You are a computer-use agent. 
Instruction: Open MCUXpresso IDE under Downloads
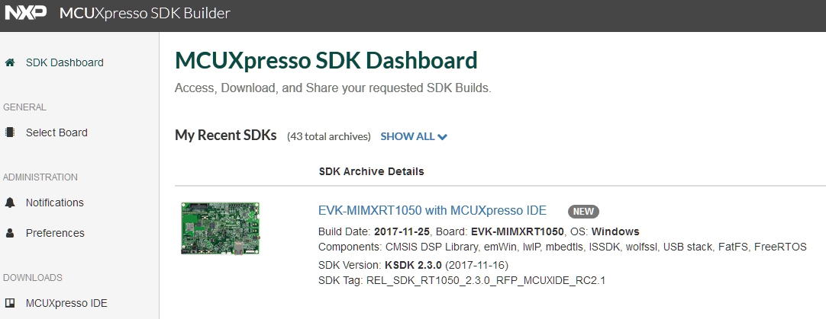[x=66, y=303]
